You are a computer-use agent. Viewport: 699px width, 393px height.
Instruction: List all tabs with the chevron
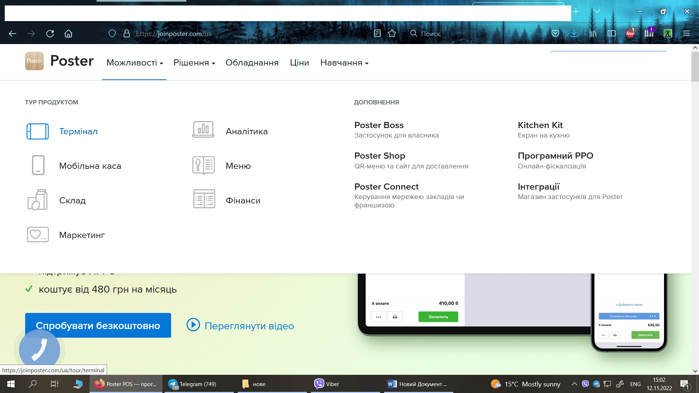coord(597,11)
